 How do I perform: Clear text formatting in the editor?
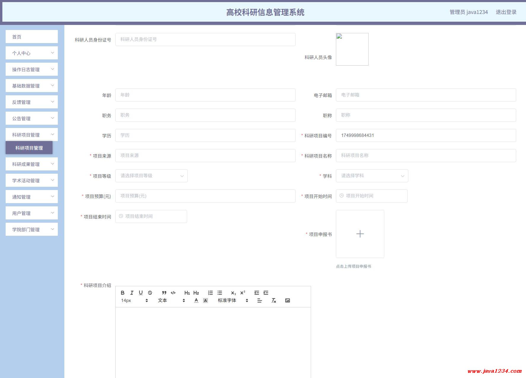pyautogui.click(x=274, y=300)
